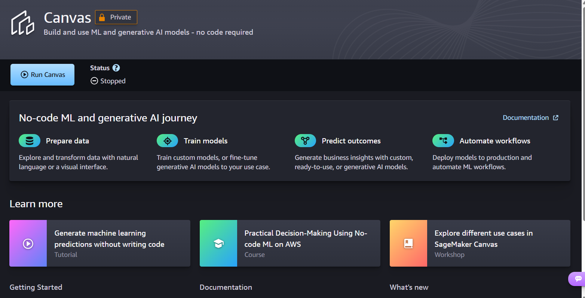Click the Learn more heading
The height and width of the screenshot is (298, 585).
[x=36, y=204]
